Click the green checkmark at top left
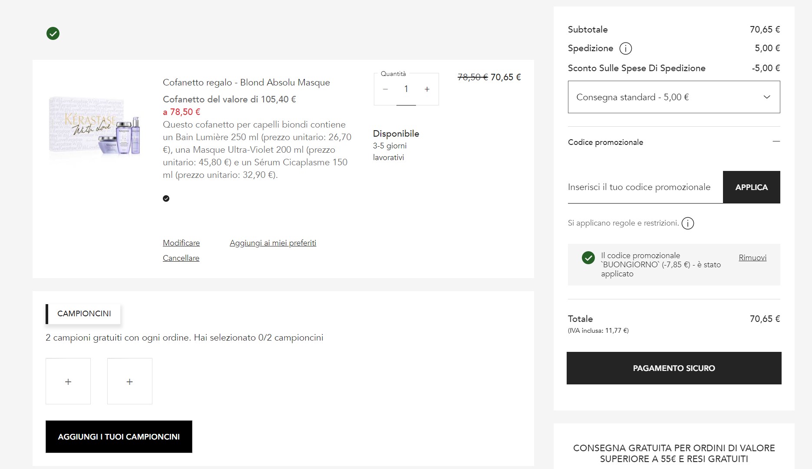Viewport: 812px width, 469px height. (53, 33)
